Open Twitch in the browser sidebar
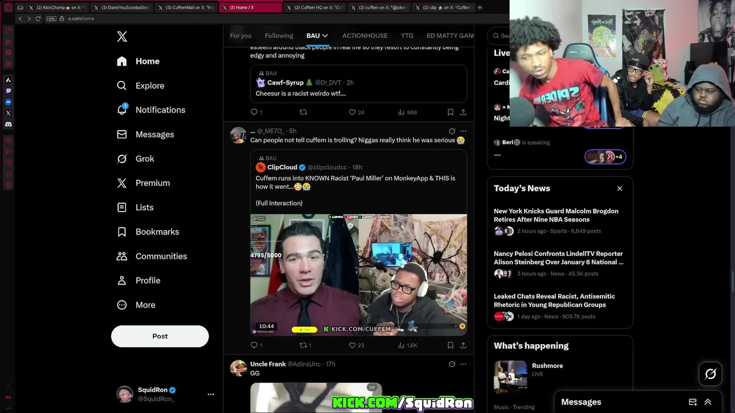Viewport: 735px width, 413px height. point(8,91)
